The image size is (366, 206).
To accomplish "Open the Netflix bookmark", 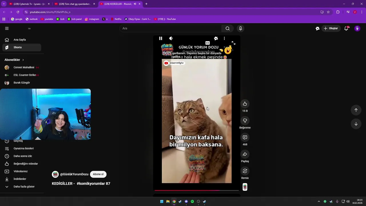I will pyautogui.click(x=116, y=19).
